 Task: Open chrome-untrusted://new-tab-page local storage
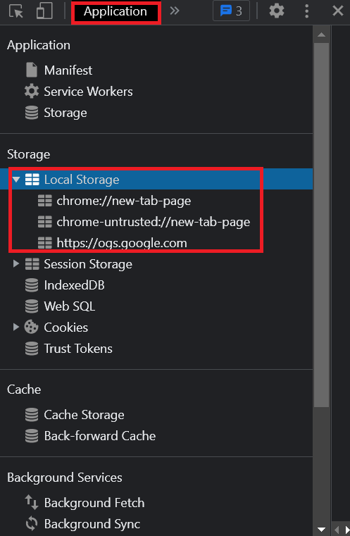(153, 222)
